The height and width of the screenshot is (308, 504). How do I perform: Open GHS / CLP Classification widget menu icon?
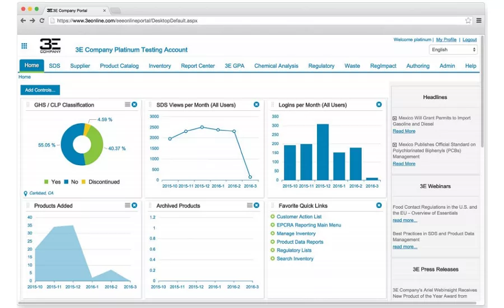point(127,105)
